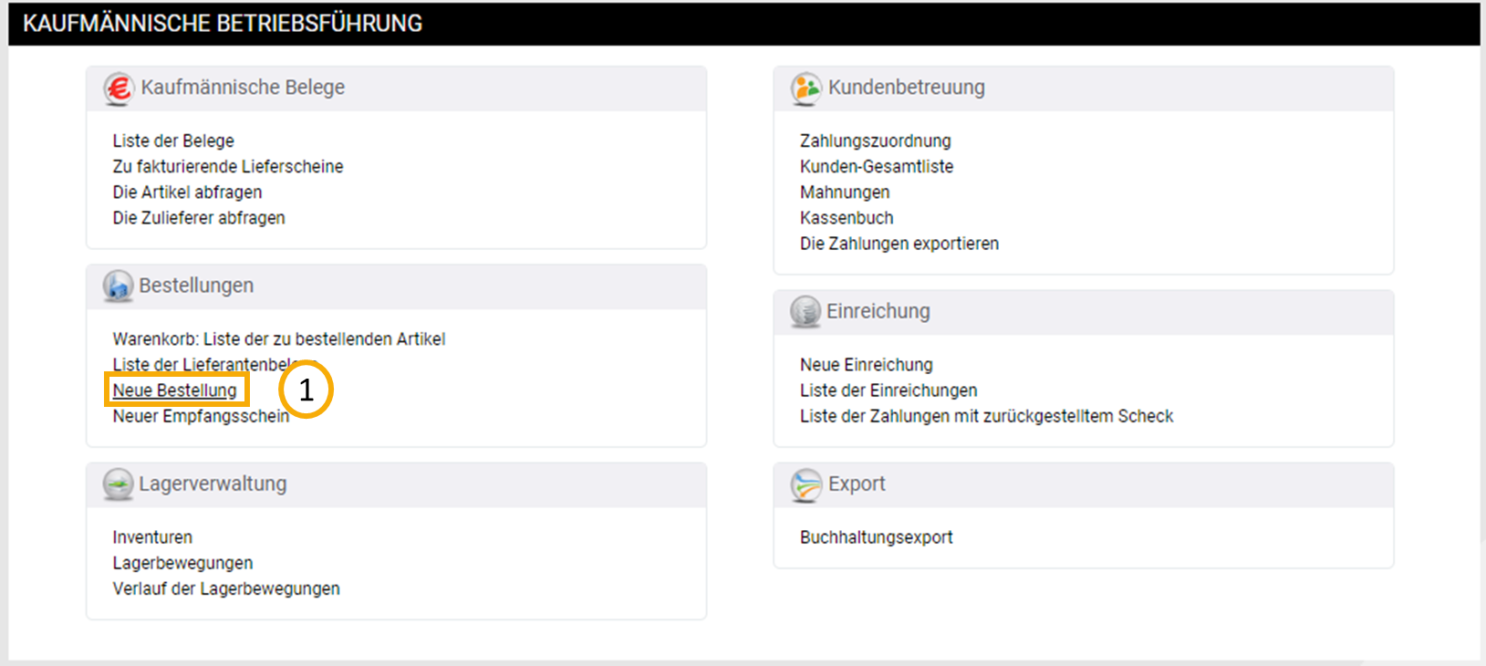Open Inventuren in Lagerverwaltung

152,537
